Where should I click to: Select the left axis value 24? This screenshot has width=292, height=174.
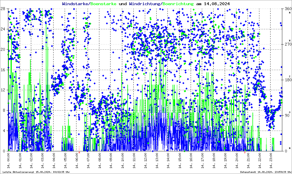point(3,29)
